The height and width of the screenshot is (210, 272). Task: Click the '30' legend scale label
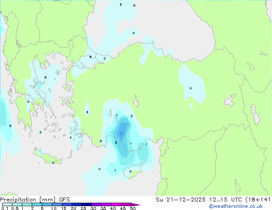(93, 208)
